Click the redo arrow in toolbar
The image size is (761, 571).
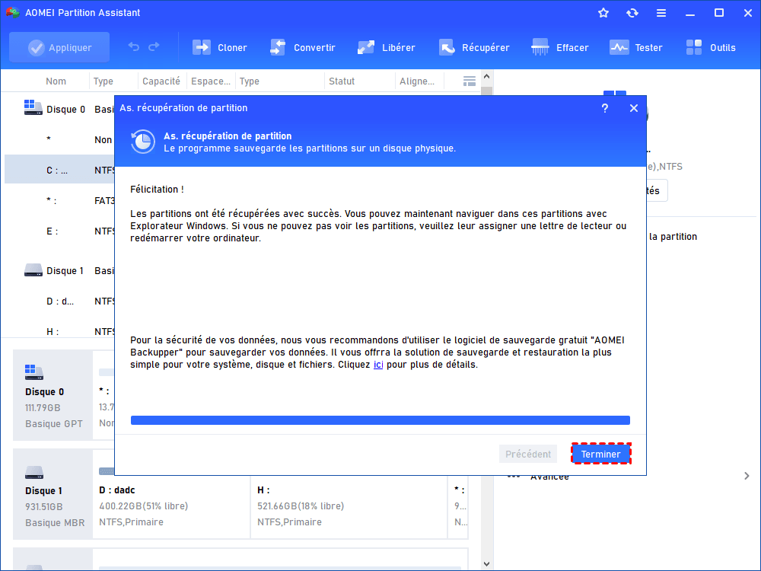tap(154, 47)
